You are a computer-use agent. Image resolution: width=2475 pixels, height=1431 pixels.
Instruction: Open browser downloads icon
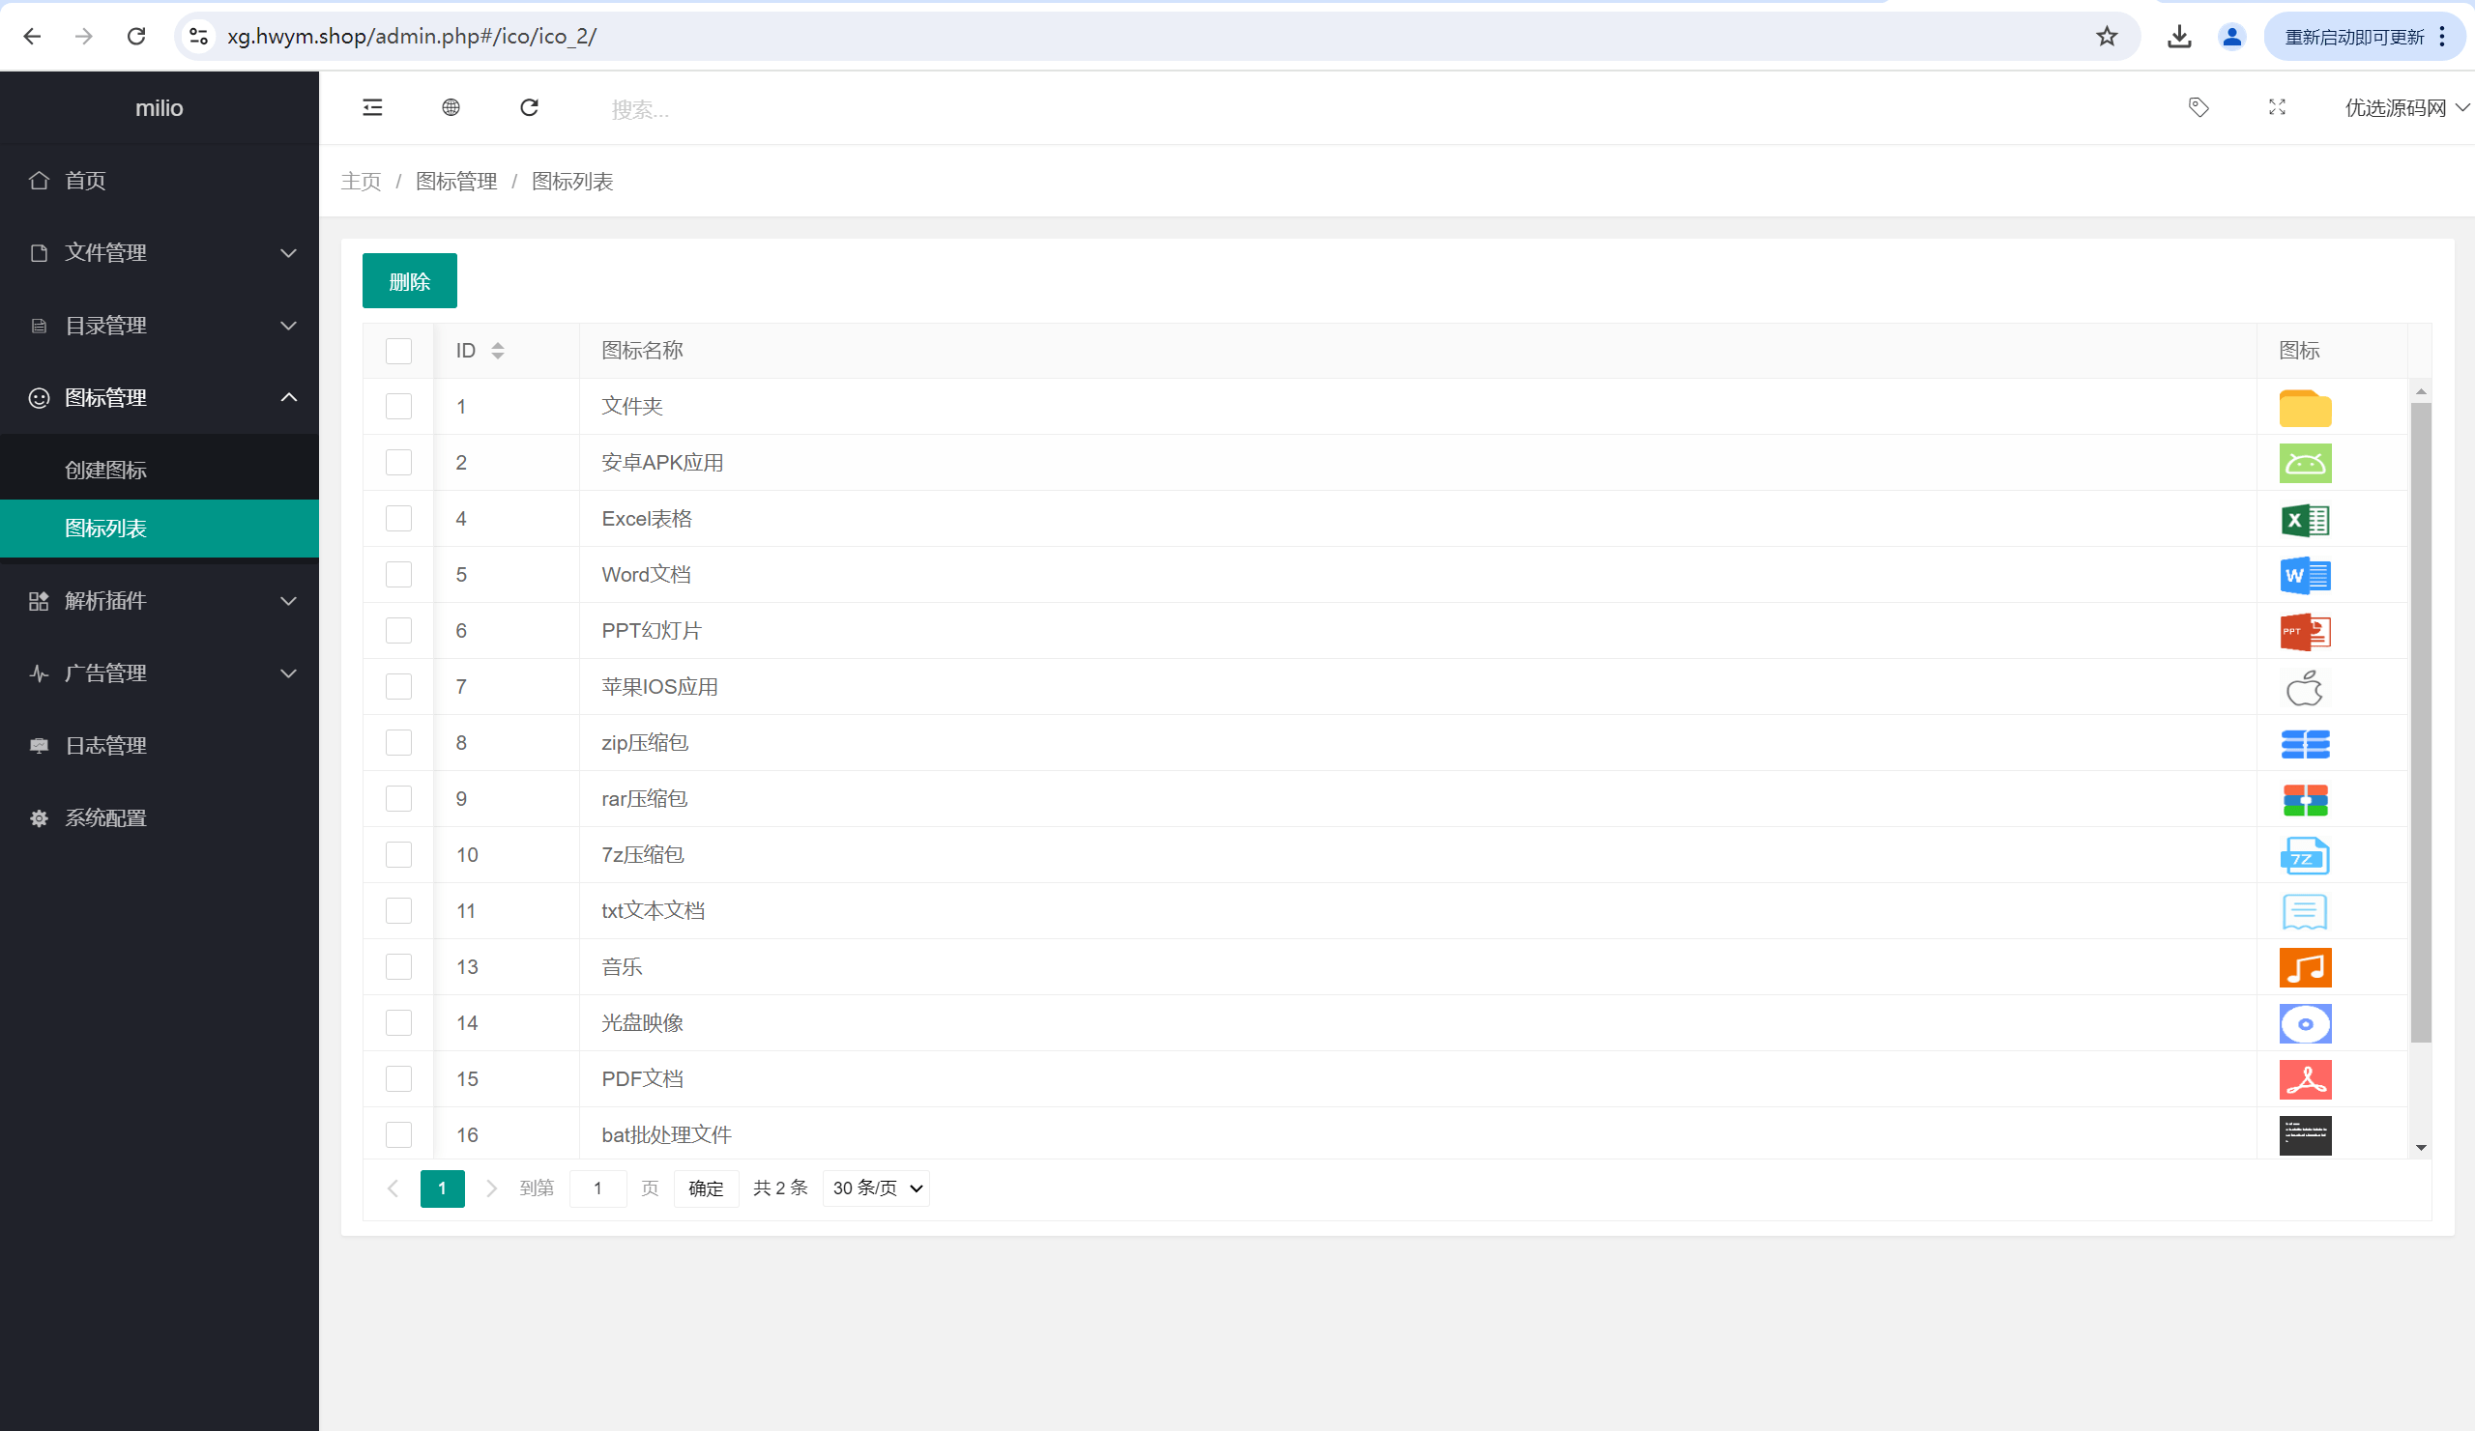[x=2179, y=37]
